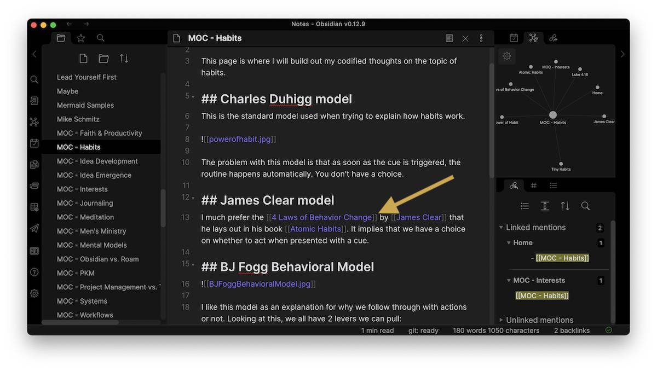Fold the Charles Duhigg model heading

pyautogui.click(x=193, y=97)
